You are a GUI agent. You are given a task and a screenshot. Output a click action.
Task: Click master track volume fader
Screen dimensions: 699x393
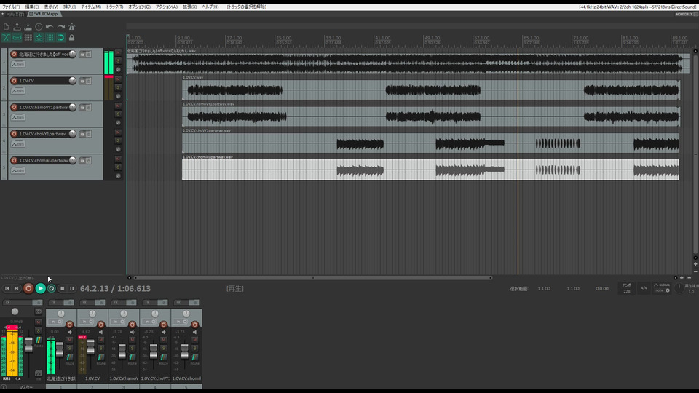point(29,344)
